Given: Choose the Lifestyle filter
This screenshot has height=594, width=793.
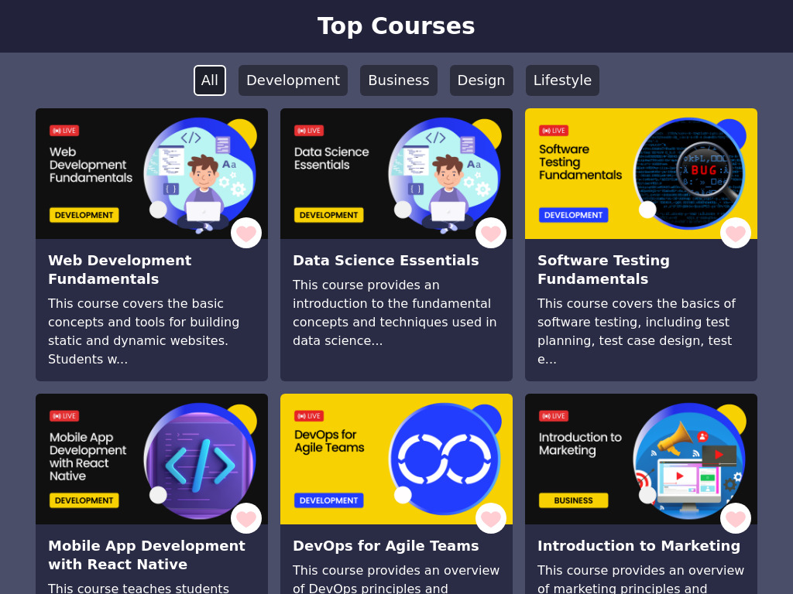Looking at the screenshot, I should click(562, 80).
